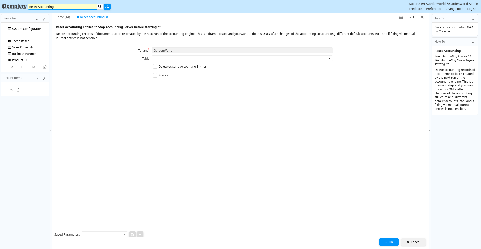Enable Delete existing Accounting Entries checkbox
This screenshot has height=249, width=481.
click(x=155, y=67)
